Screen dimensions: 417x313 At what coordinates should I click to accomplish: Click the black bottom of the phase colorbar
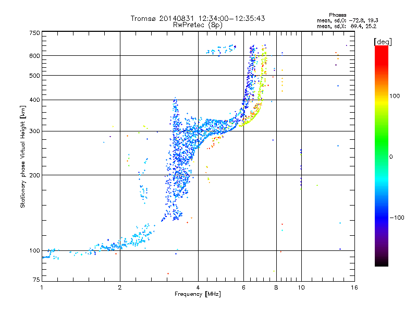click(382, 262)
